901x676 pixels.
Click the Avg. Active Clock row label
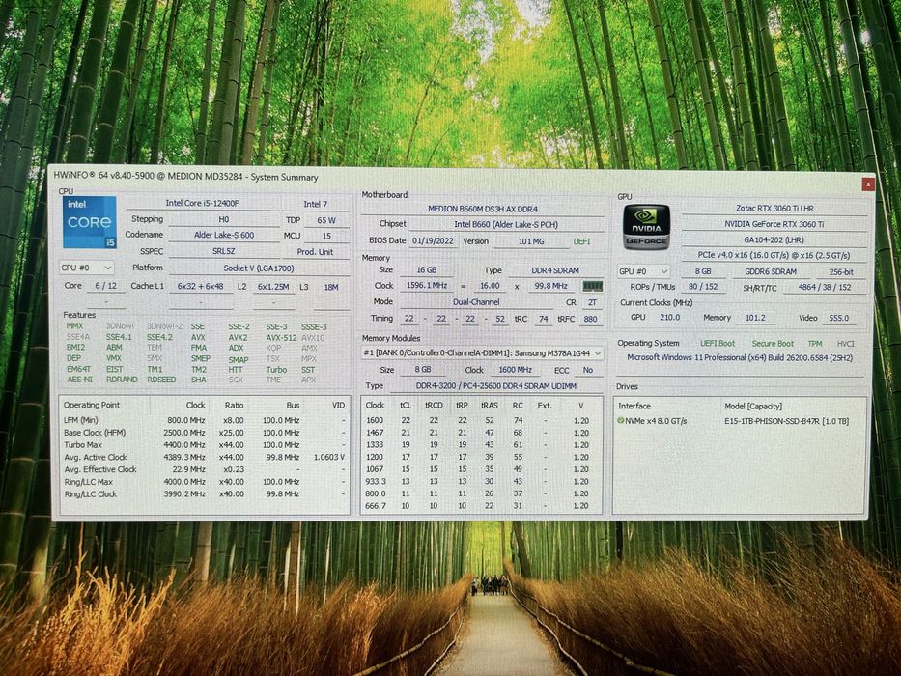tap(95, 457)
